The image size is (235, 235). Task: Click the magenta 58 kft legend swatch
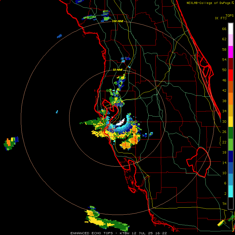(231, 52)
